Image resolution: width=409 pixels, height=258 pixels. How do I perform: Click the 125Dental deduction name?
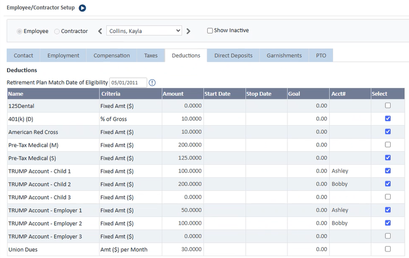click(x=21, y=106)
